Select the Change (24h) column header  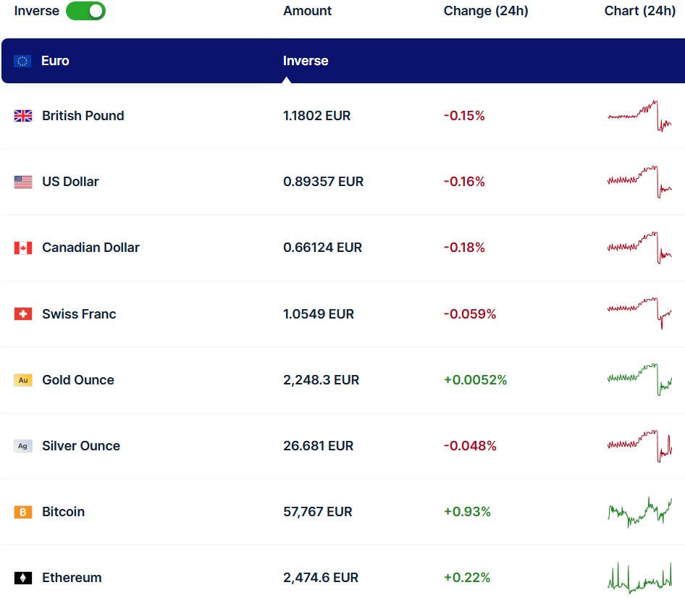point(485,11)
